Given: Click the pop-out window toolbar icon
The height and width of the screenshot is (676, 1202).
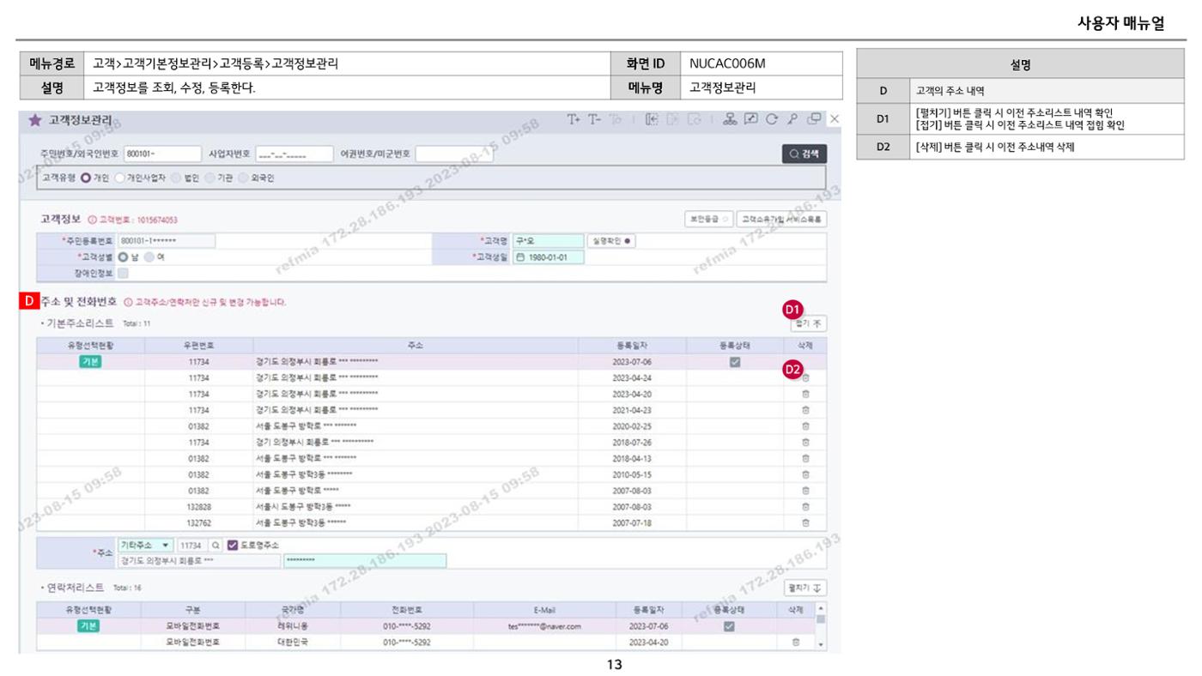Looking at the screenshot, I should coord(814,119).
